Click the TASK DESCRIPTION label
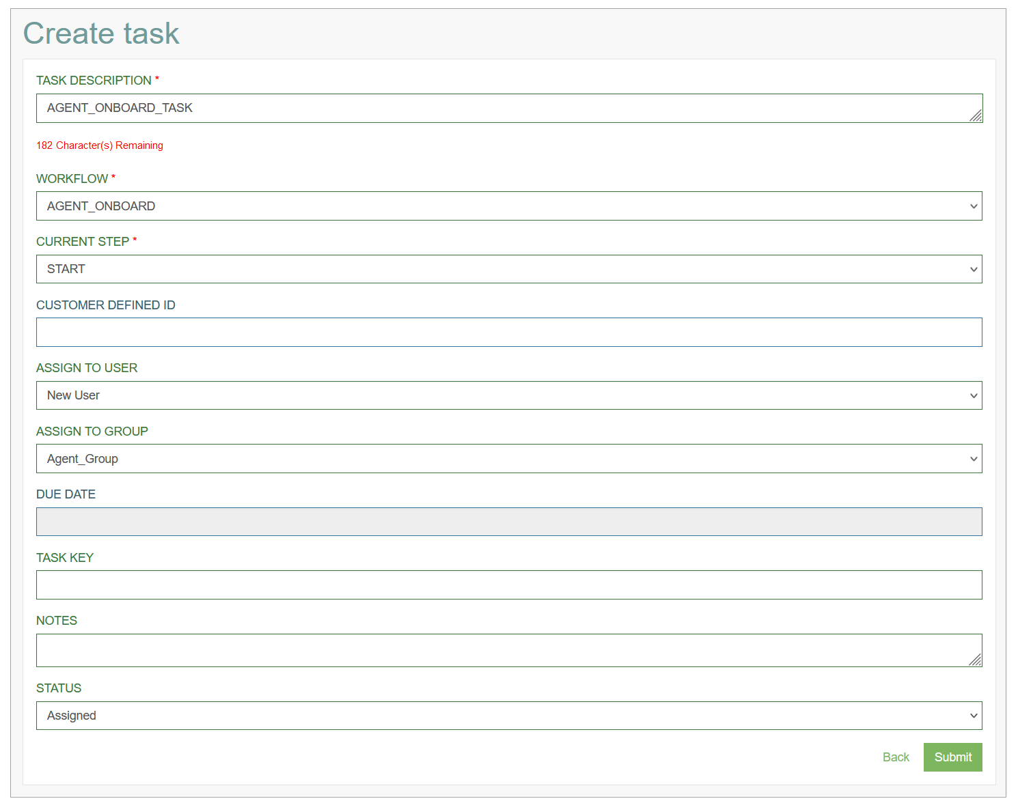This screenshot has width=1018, height=803. (x=94, y=81)
